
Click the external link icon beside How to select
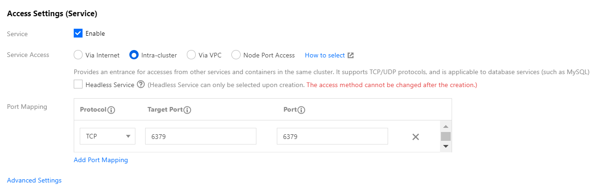351,55
